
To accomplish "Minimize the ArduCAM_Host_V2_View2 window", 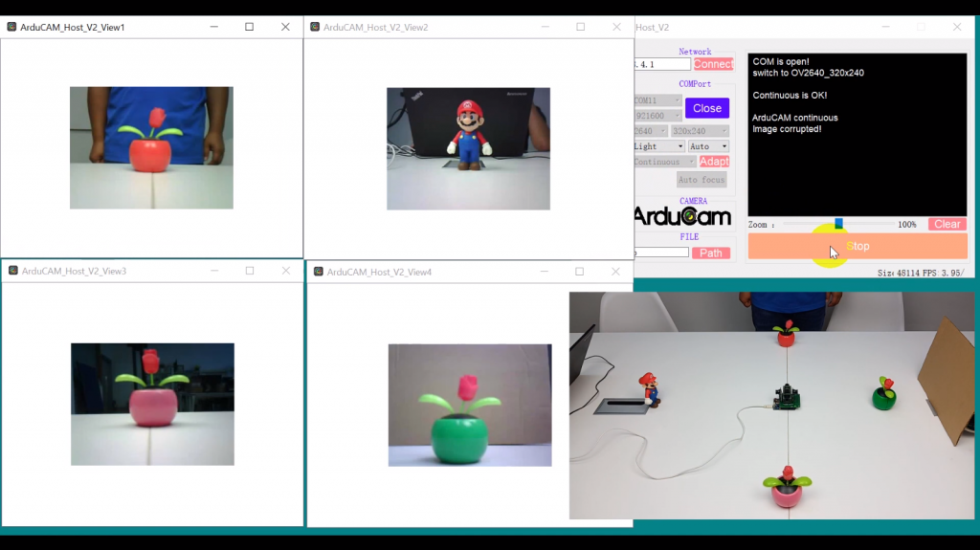I will click(x=545, y=27).
